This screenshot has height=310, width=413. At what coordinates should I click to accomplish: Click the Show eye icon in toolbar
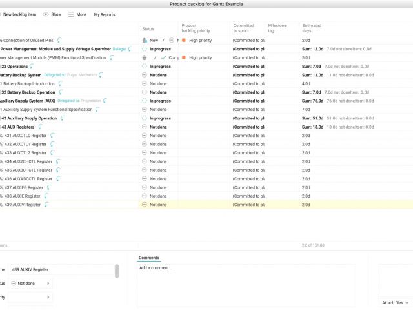tap(46, 14)
